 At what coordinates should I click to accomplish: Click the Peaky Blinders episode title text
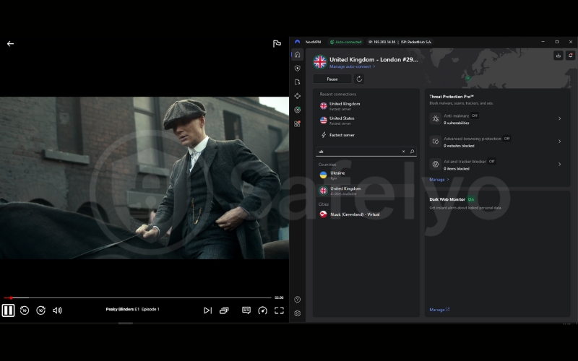(x=132, y=310)
